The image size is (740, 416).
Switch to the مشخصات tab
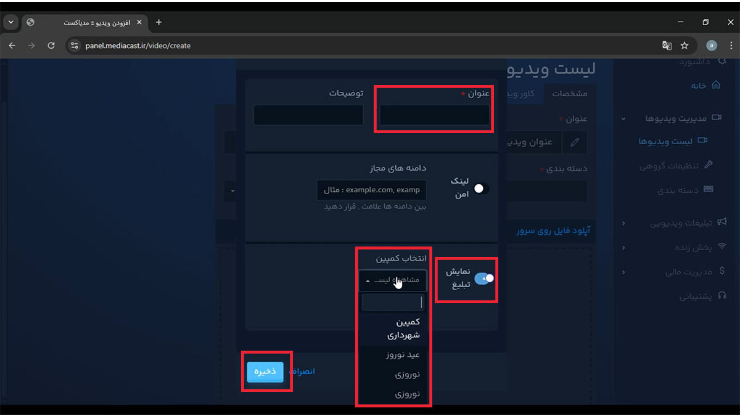click(569, 94)
